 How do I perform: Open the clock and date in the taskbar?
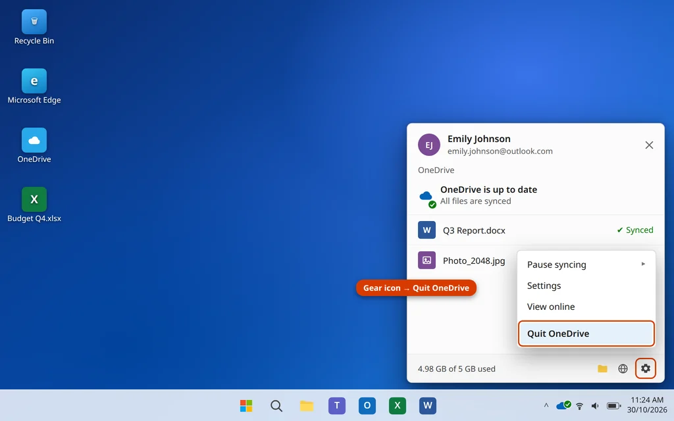point(647,405)
